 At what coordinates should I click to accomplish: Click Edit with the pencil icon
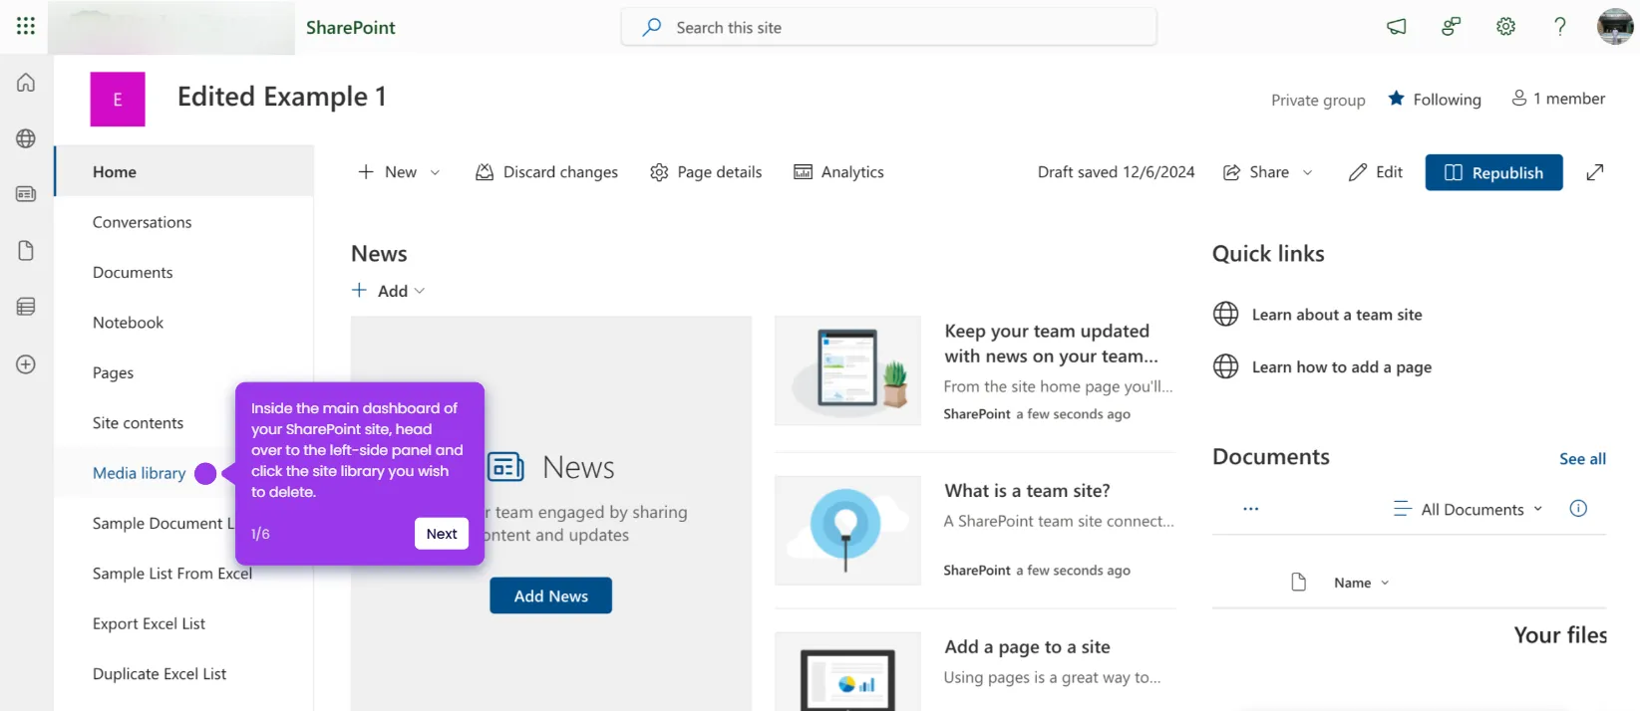click(1376, 172)
